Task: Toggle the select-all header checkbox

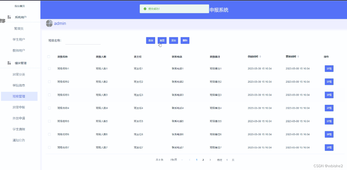Action: tap(49, 57)
